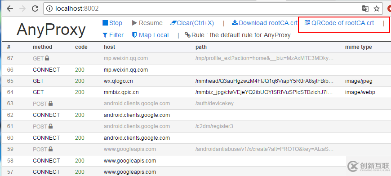Download rootCA.crt certificate
This screenshot has height=176, width=391.
[x=265, y=23]
